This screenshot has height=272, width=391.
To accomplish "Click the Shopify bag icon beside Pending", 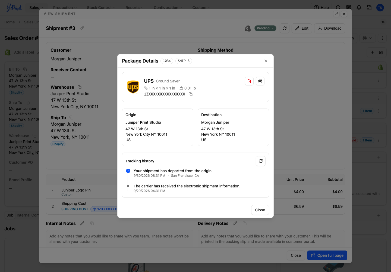I will 248,28.
